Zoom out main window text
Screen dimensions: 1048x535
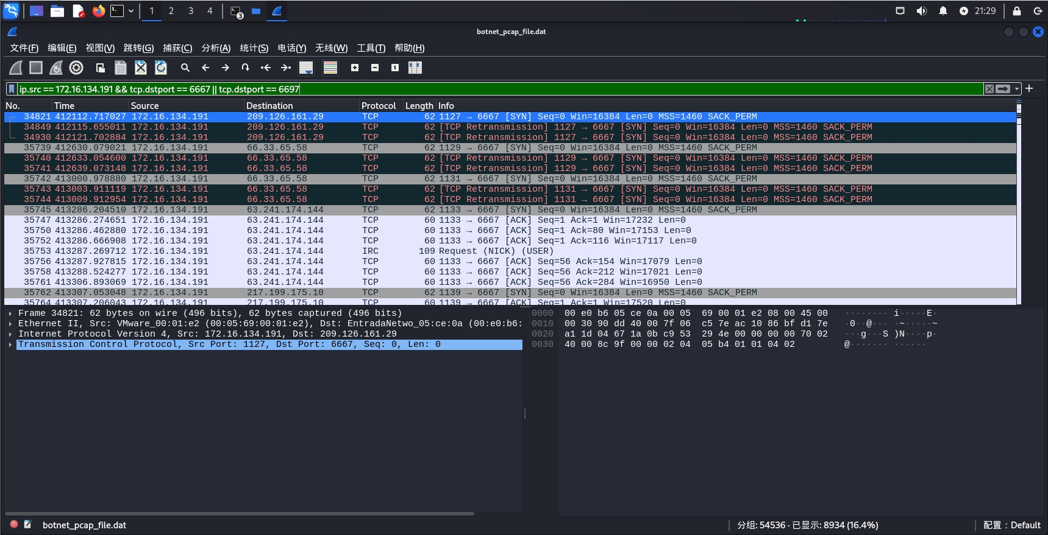375,68
